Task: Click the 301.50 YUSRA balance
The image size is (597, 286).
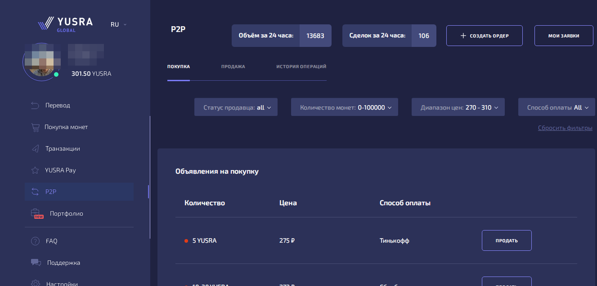Action: click(92, 74)
